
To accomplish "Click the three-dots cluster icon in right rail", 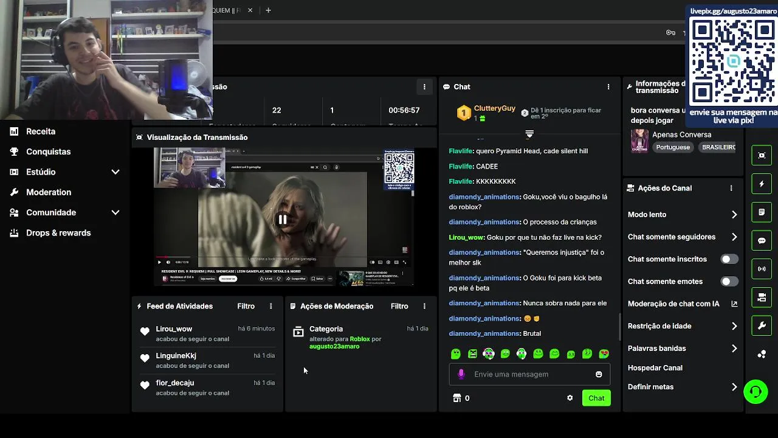I will pyautogui.click(x=762, y=354).
